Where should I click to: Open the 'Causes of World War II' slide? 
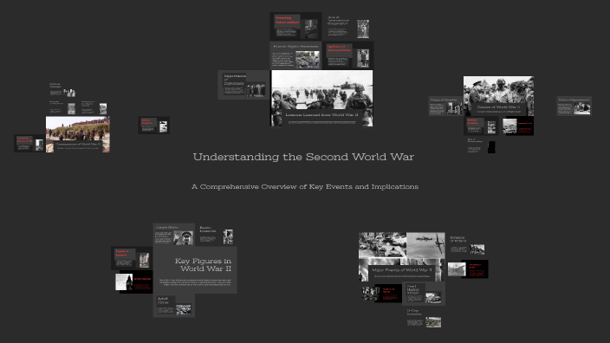tap(498, 96)
